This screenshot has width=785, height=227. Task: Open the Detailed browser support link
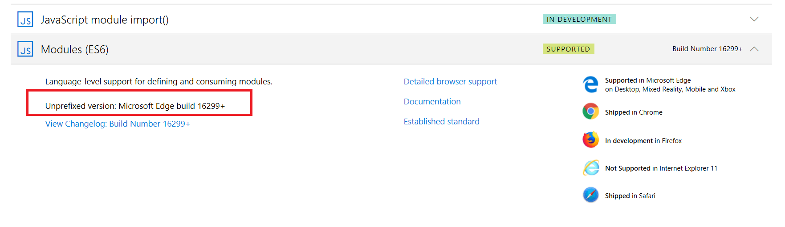tap(450, 82)
